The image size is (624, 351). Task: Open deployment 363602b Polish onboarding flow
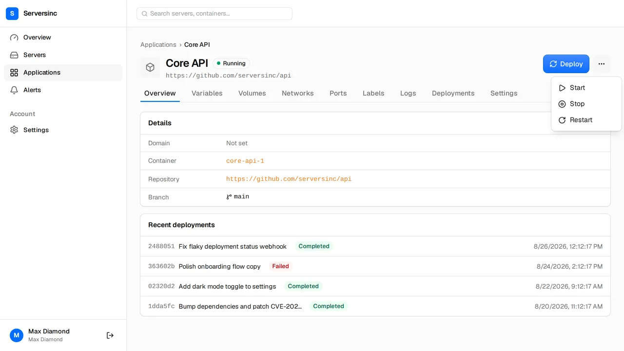click(375, 267)
